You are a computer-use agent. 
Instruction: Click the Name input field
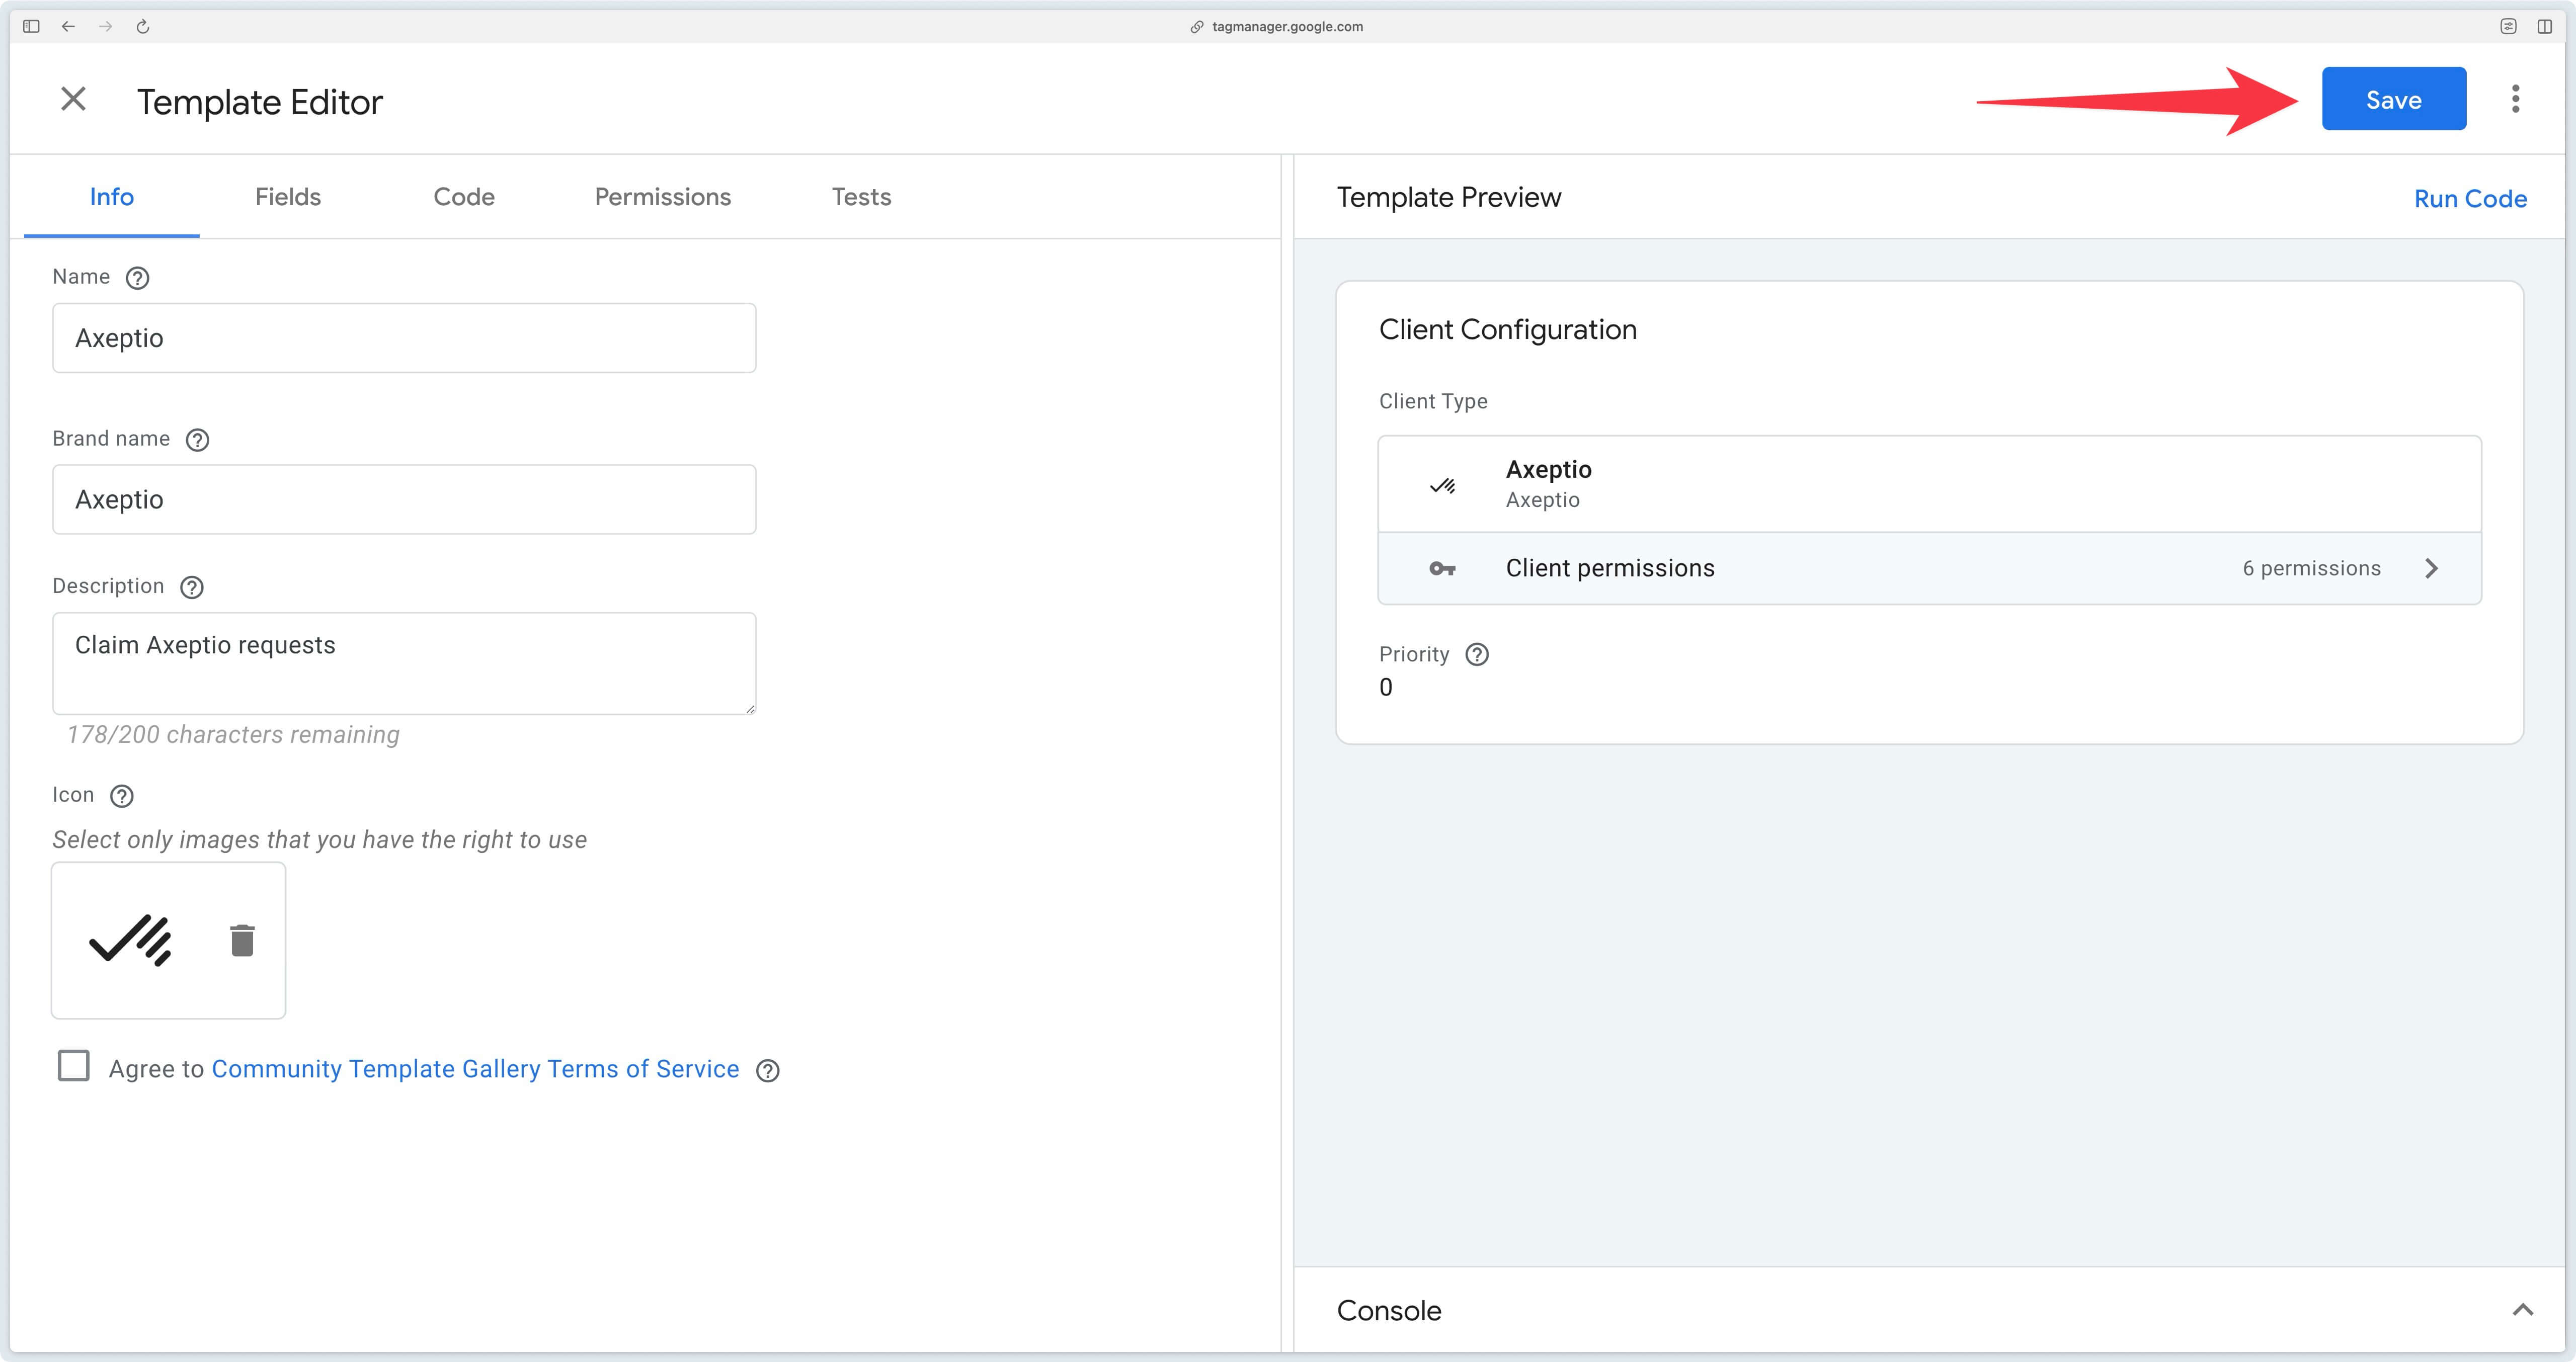click(404, 338)
